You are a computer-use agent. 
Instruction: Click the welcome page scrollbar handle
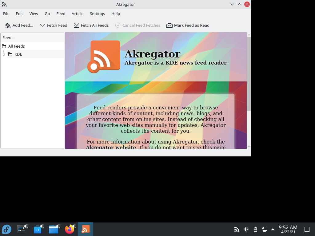[x=249, y=74]
